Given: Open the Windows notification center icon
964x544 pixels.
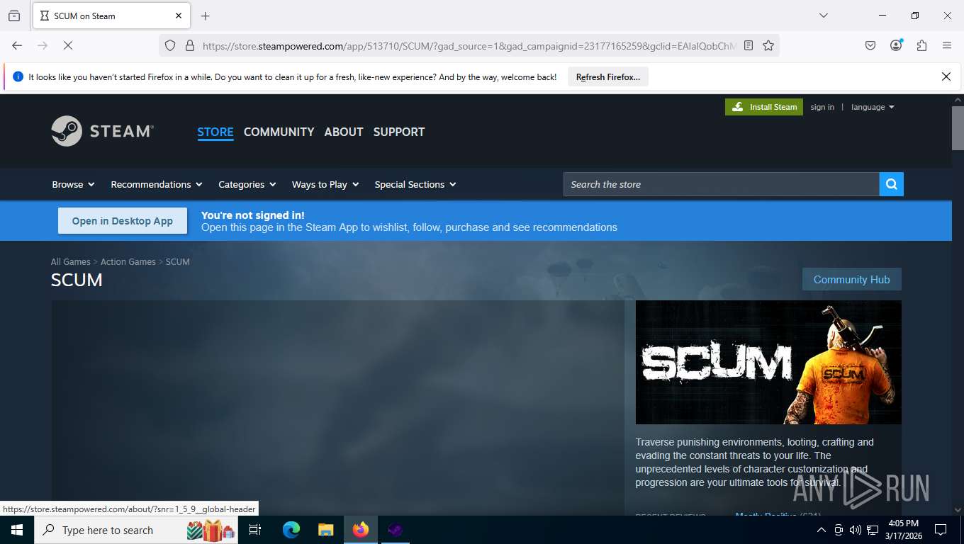Looking at the screenshot, I should (941, 530).
